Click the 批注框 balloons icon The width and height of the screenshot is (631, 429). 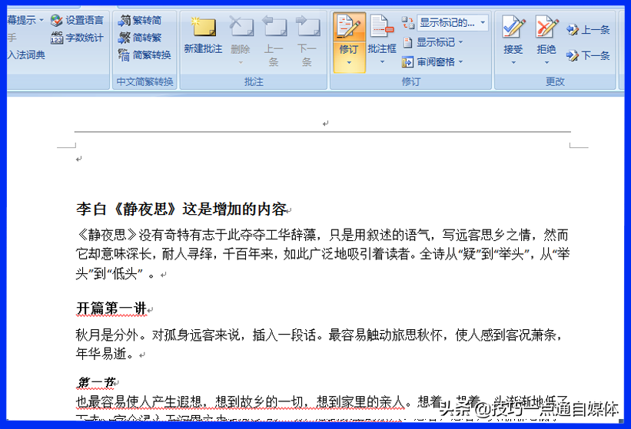pyautogui.click(x=381, y=25)
